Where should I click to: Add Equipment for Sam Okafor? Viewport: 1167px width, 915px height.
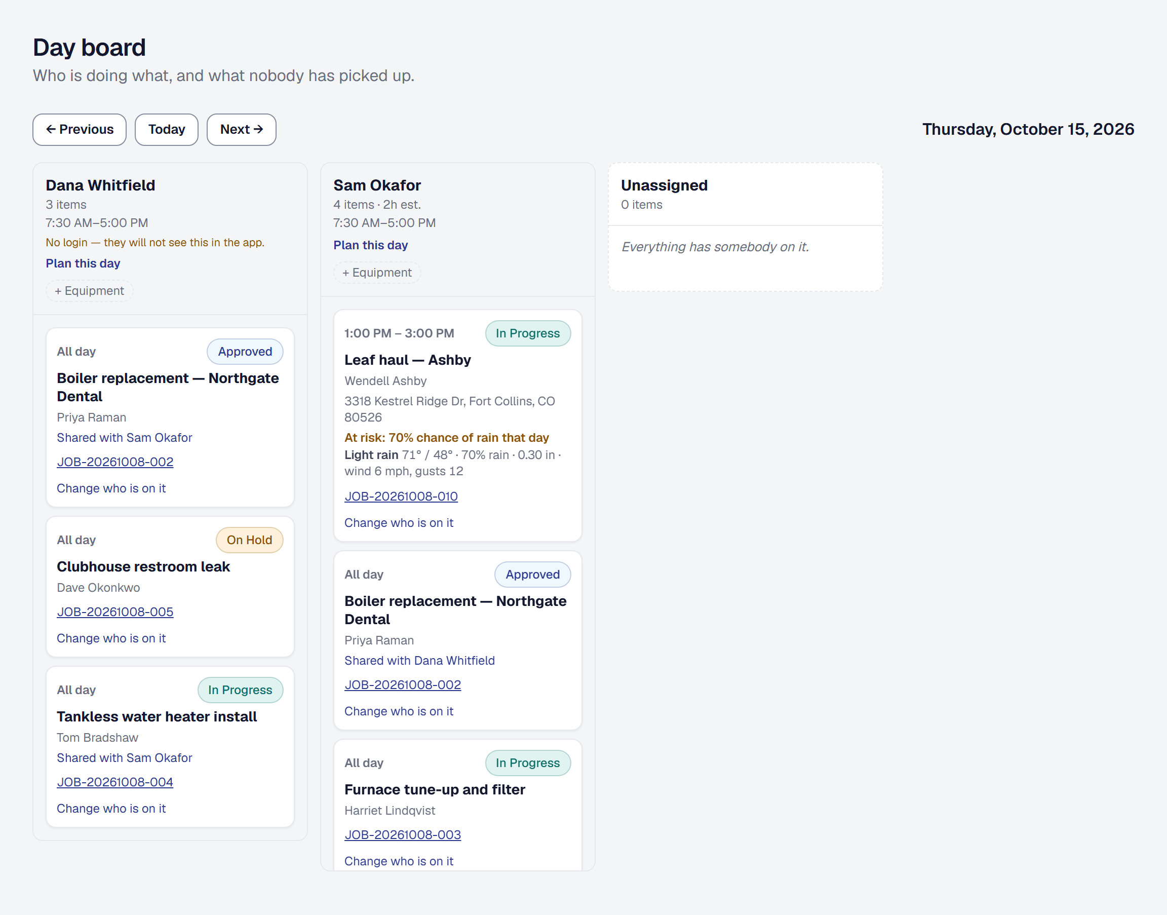pyautogui.click(x=377, y=273)
